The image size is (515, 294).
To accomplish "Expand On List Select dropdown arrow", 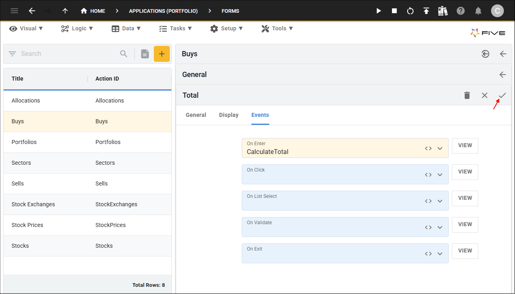I will (x=440, y=201).
